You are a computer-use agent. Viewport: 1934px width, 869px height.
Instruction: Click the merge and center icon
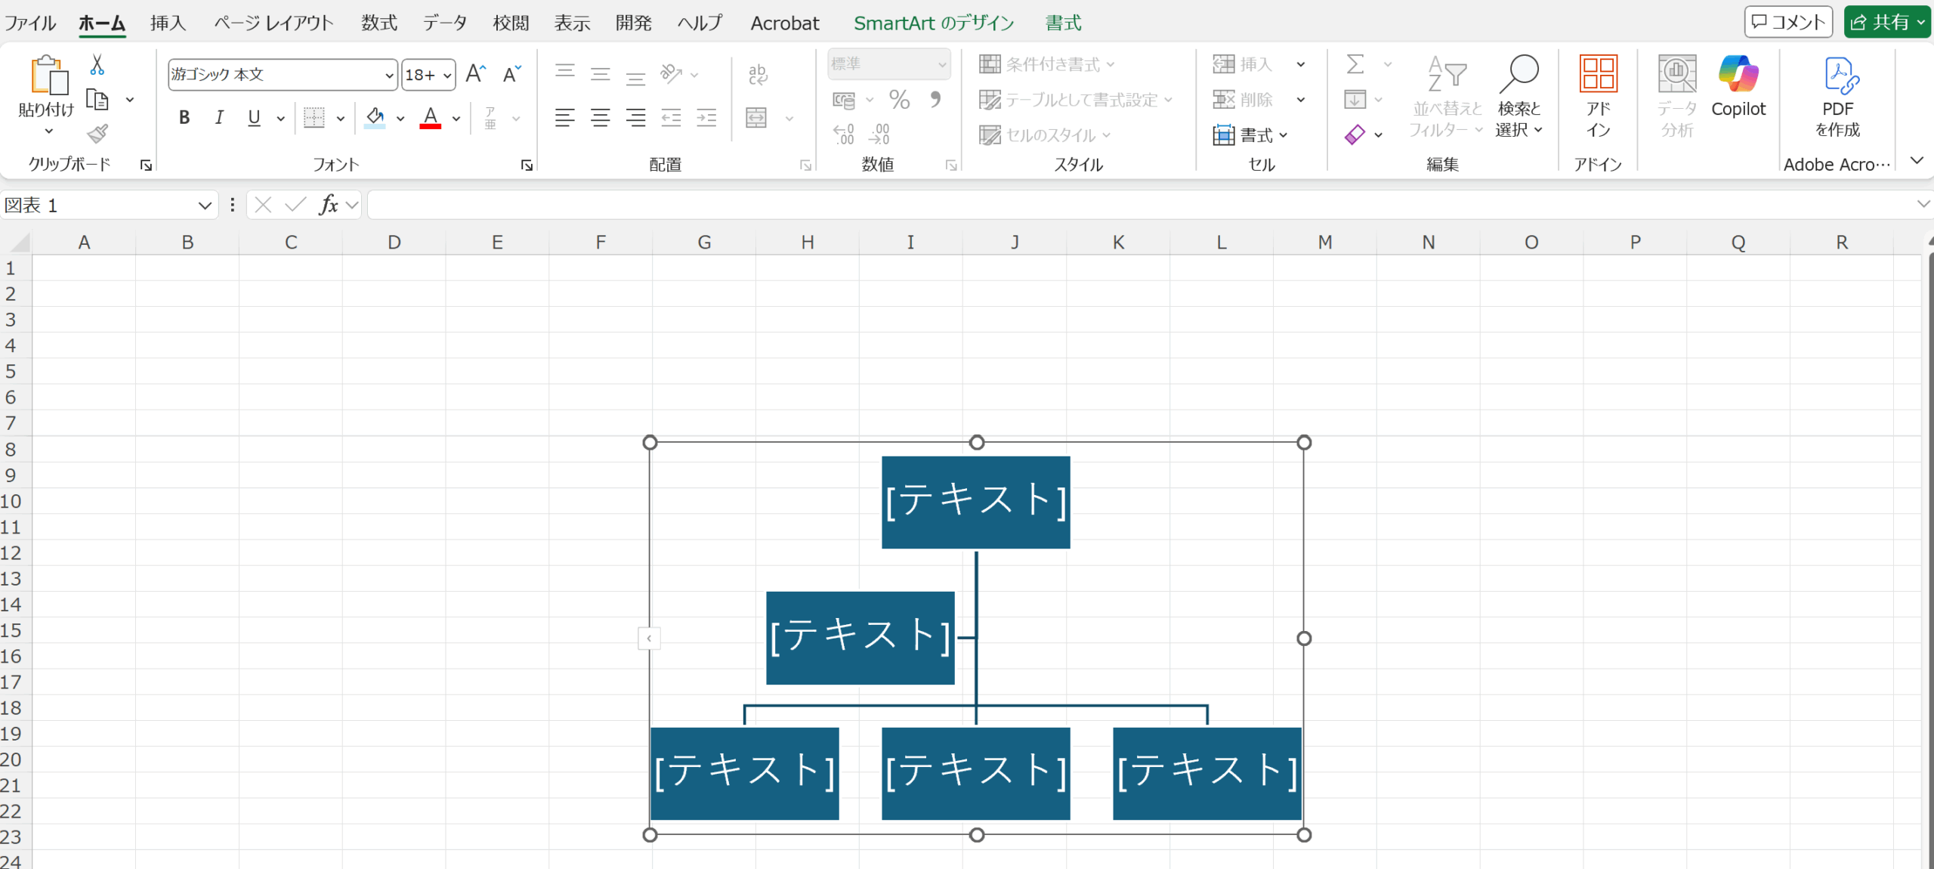pos(756,118)
